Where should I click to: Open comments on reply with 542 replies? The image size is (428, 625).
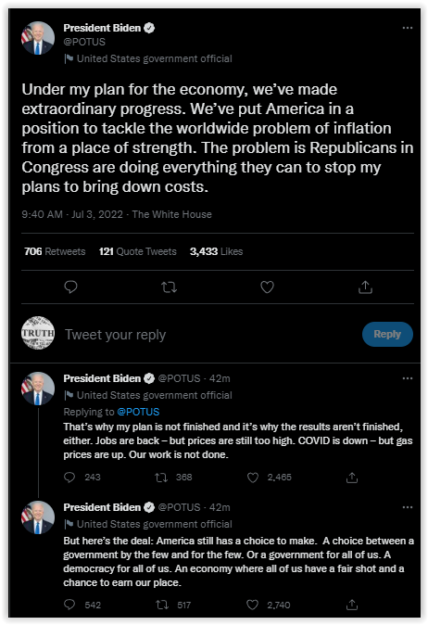69,605
